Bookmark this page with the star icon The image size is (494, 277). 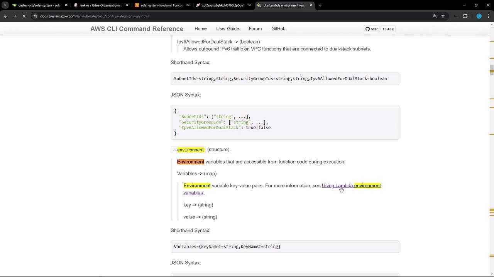tap(443, 16)
